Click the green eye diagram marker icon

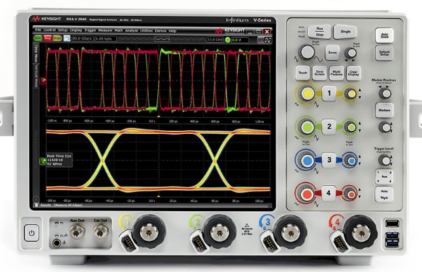[x=43, y=161]
